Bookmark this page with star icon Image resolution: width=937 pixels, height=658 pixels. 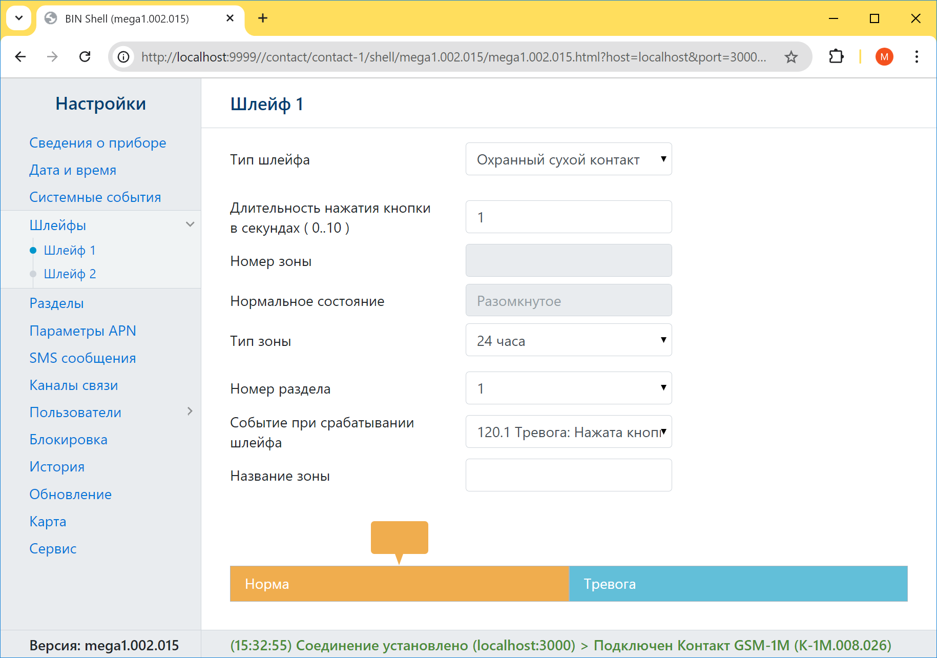791,57
